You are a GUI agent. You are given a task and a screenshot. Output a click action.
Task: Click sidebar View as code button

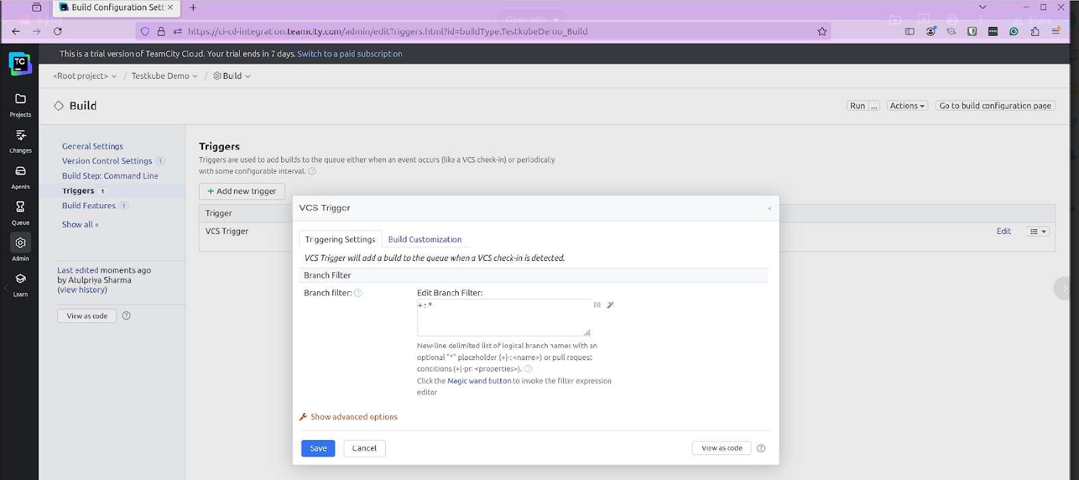click(x=87, y=316)
